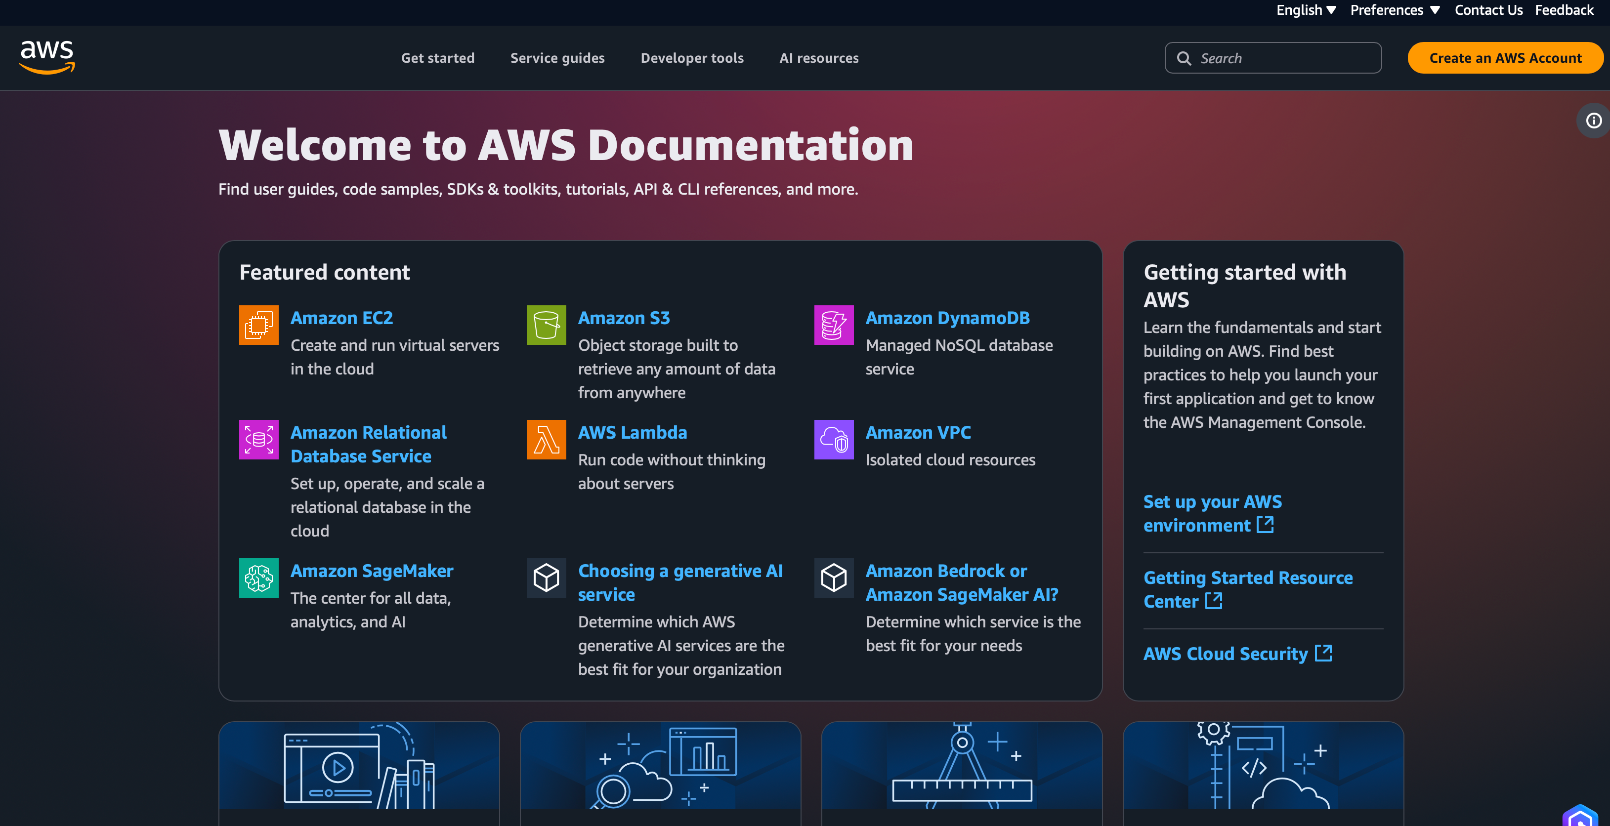Viewport: 1610px width, 826px height.
Task: Focus the Search input field
Action: click(x=1273, y=58)
